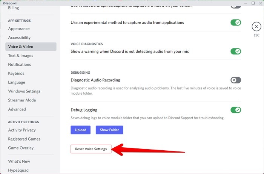Click Reset Voice Settings button
The image size is (264, 174).
91,149
